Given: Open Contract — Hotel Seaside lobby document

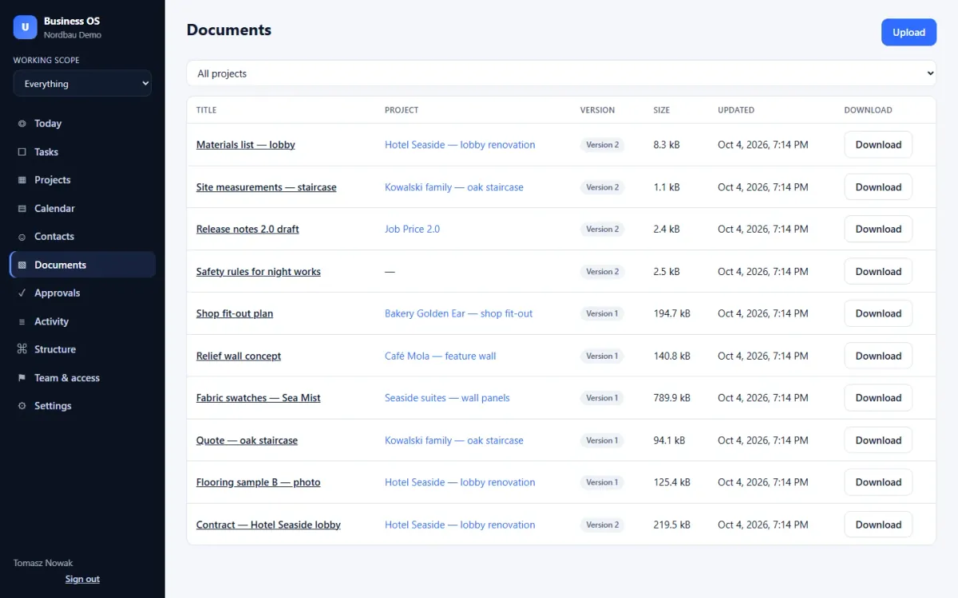Looking at the screenshot, I should tap(268, 525).
